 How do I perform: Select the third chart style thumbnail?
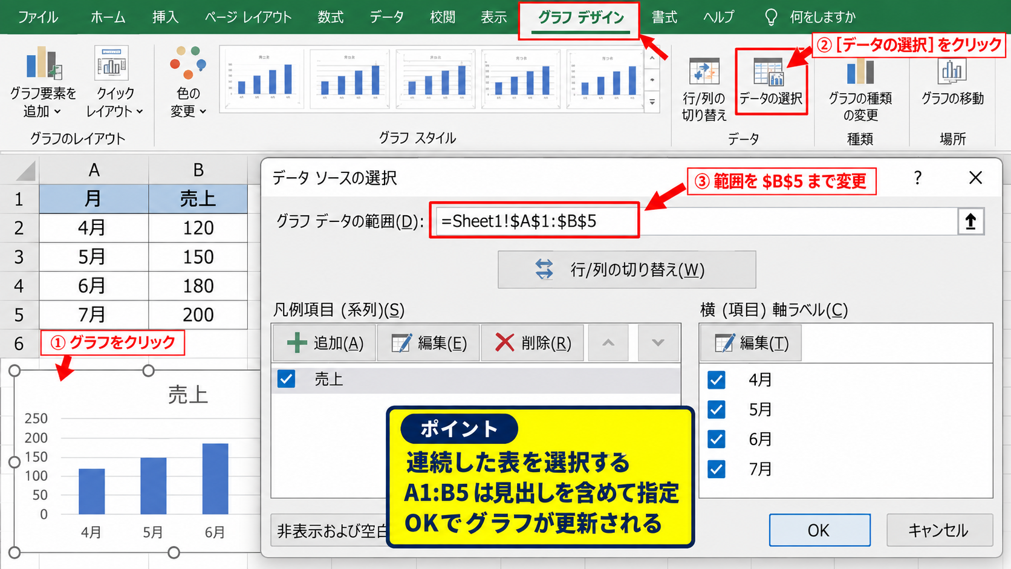coord(435,79)
